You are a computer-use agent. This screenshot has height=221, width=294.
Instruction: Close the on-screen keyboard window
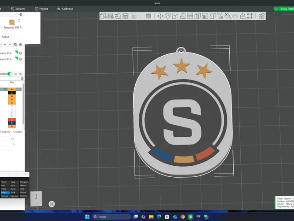point(25,174)
